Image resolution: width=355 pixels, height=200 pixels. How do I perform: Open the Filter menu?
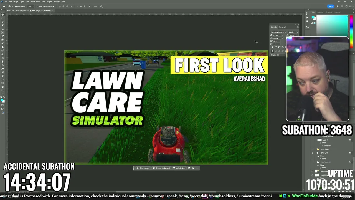pyautogui.click(x=38, y=2)
